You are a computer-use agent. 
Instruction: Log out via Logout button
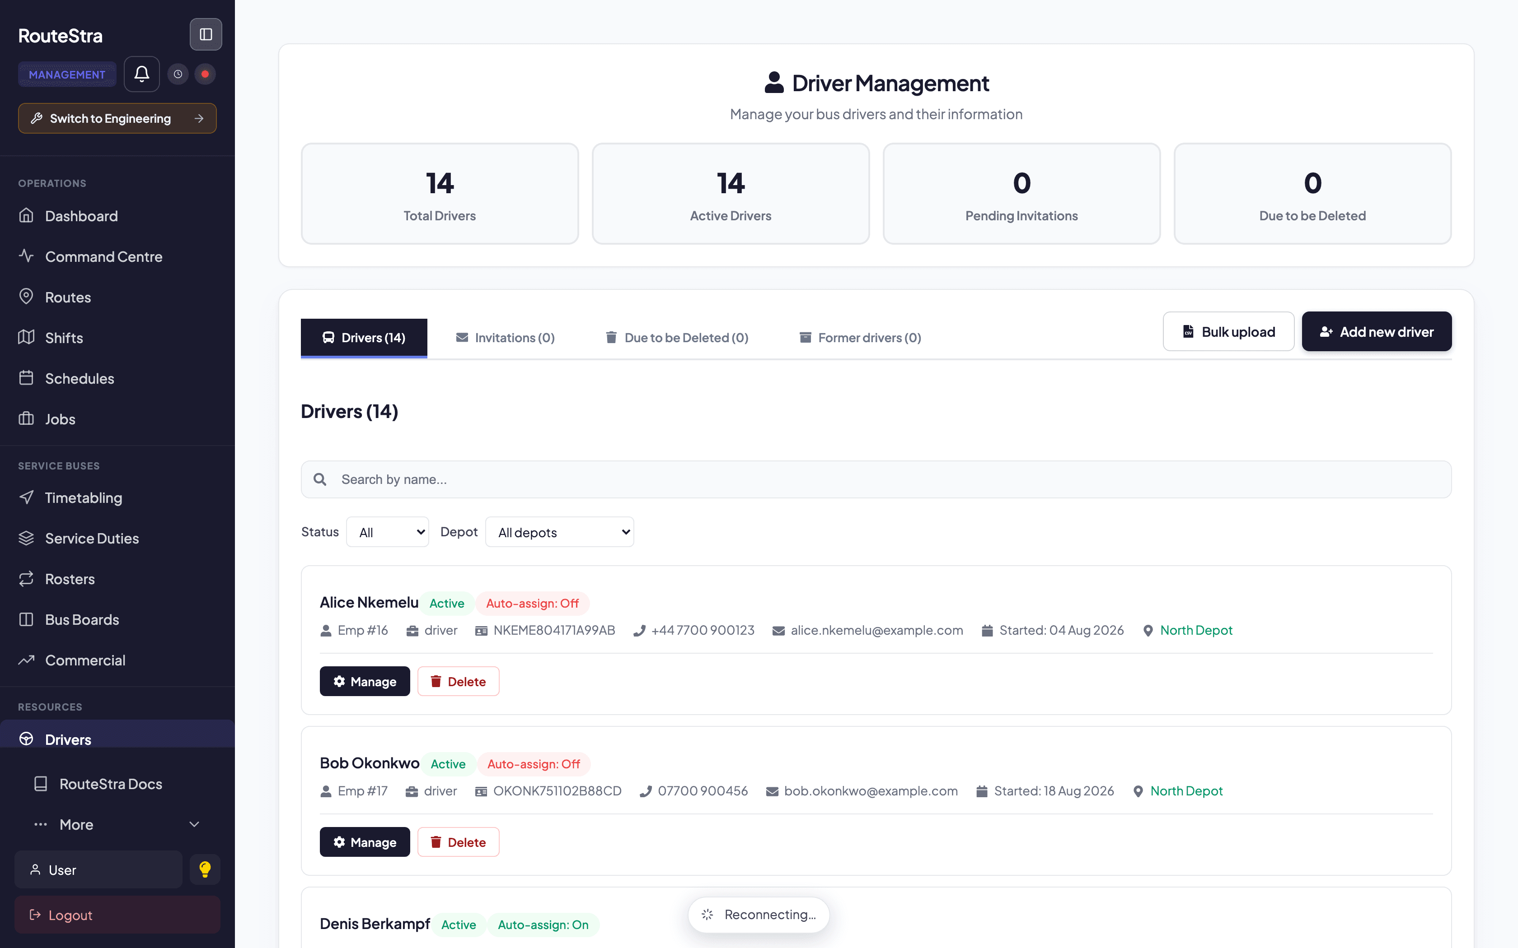pos(117,915)
